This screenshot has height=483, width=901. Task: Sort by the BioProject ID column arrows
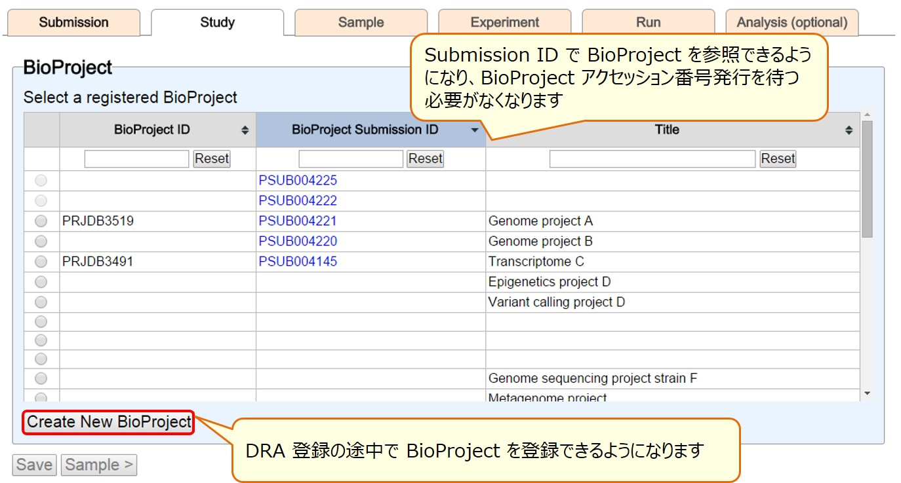(245, 131)
